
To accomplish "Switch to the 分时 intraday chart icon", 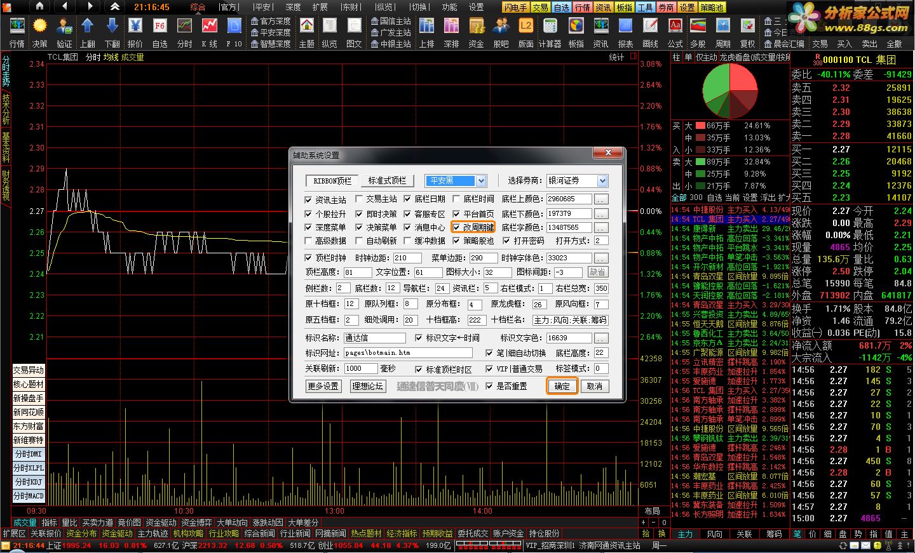I will point(185,32).
